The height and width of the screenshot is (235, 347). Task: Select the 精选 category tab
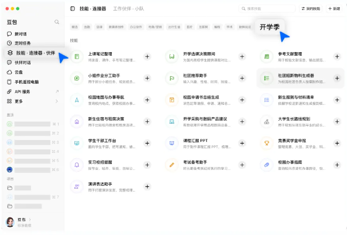coord(75,27)
